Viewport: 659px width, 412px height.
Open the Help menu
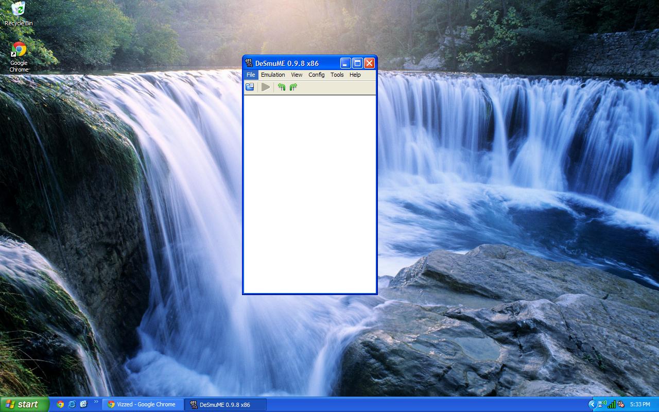[355, 75]
